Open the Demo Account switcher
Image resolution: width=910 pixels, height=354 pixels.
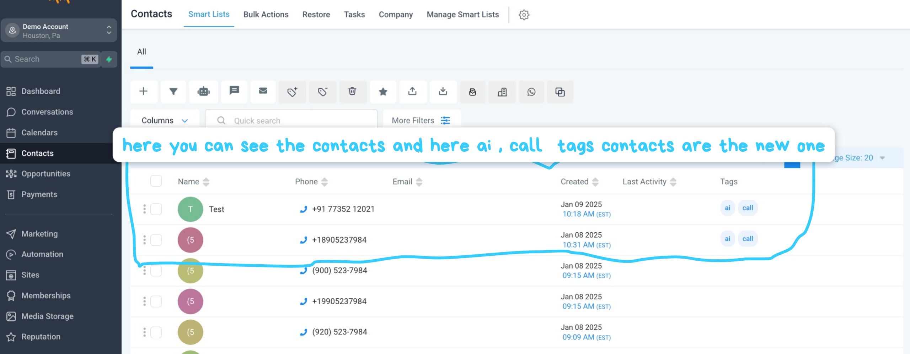pyautogui.click(x=59, y=31)
